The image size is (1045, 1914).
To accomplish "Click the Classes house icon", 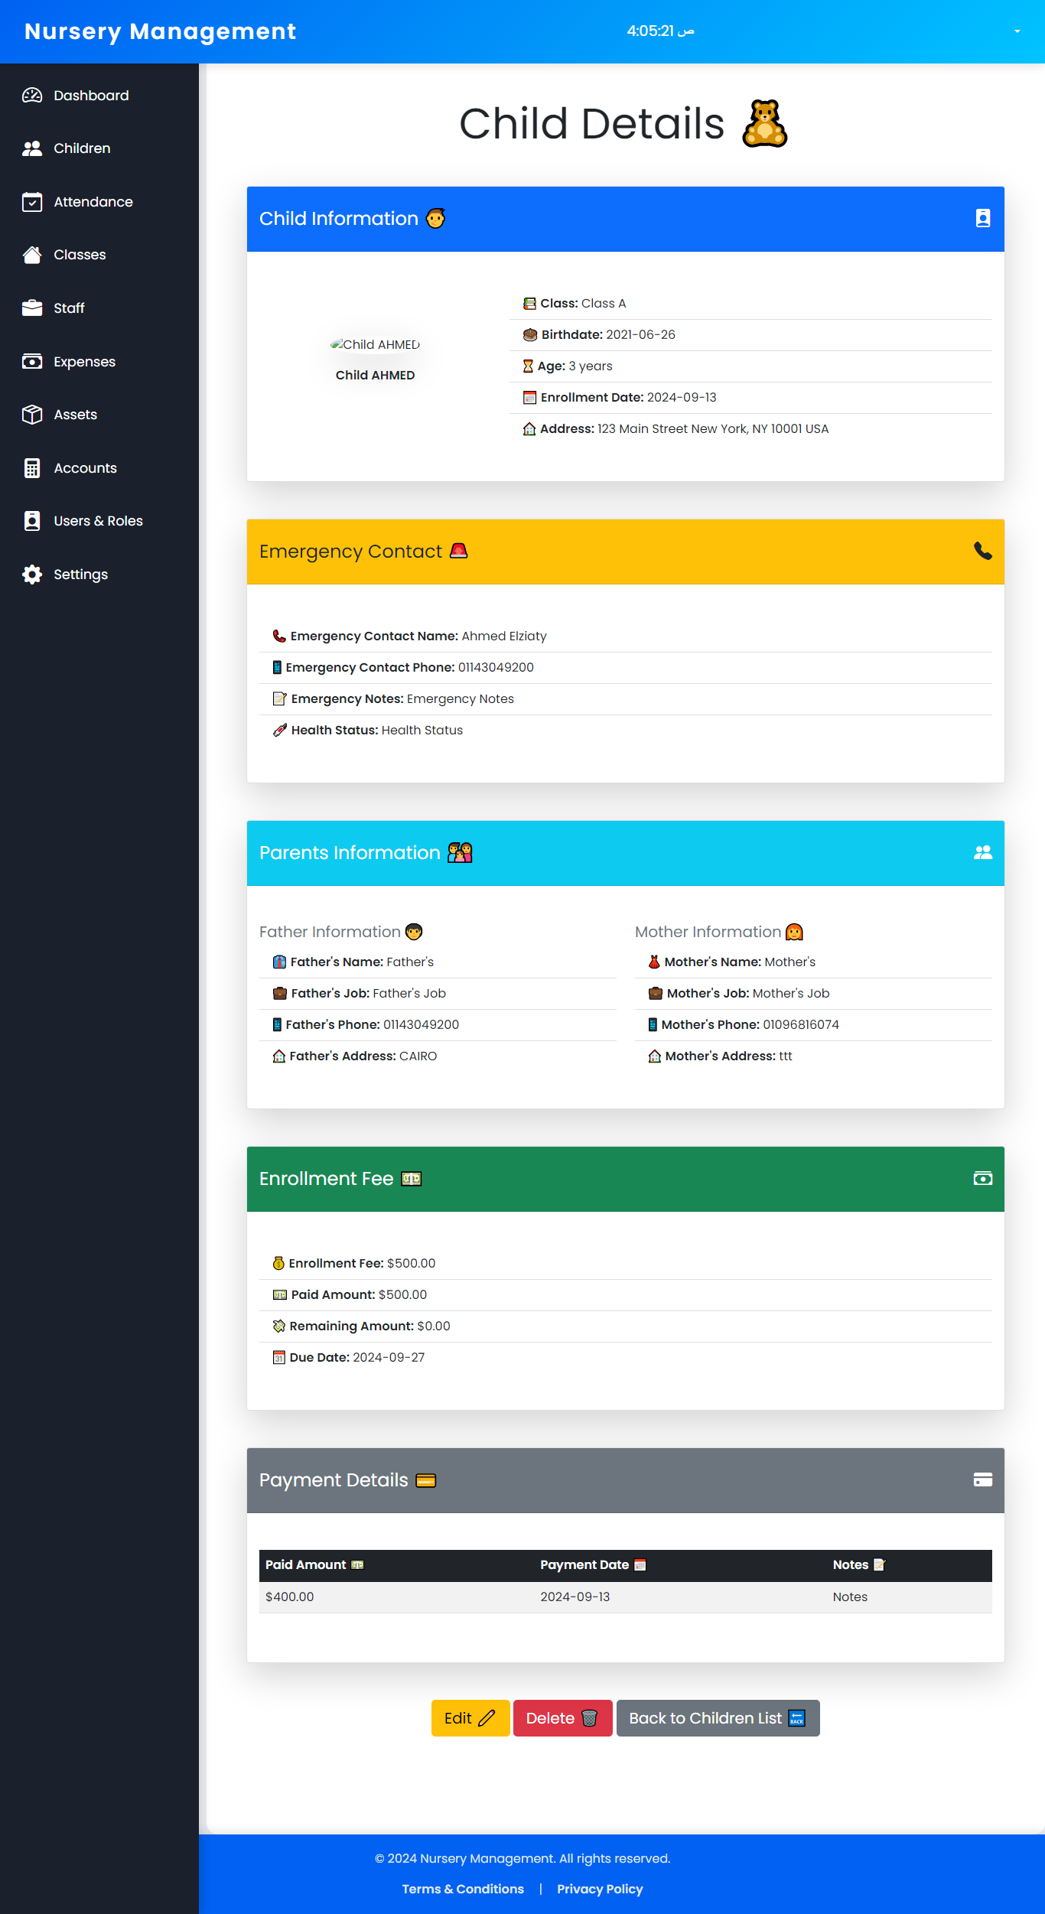I will pos(32,255).
